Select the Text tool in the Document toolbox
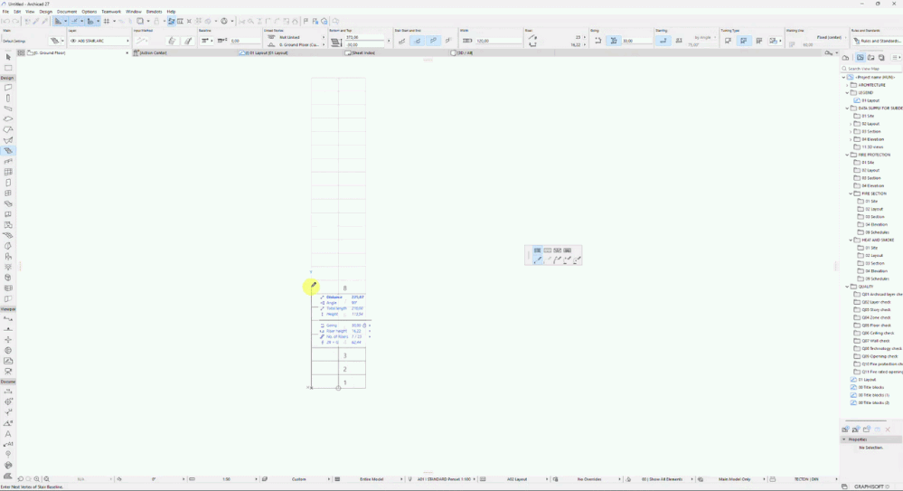The width and height of the screenshot is (903, 491). click(8, 433)
